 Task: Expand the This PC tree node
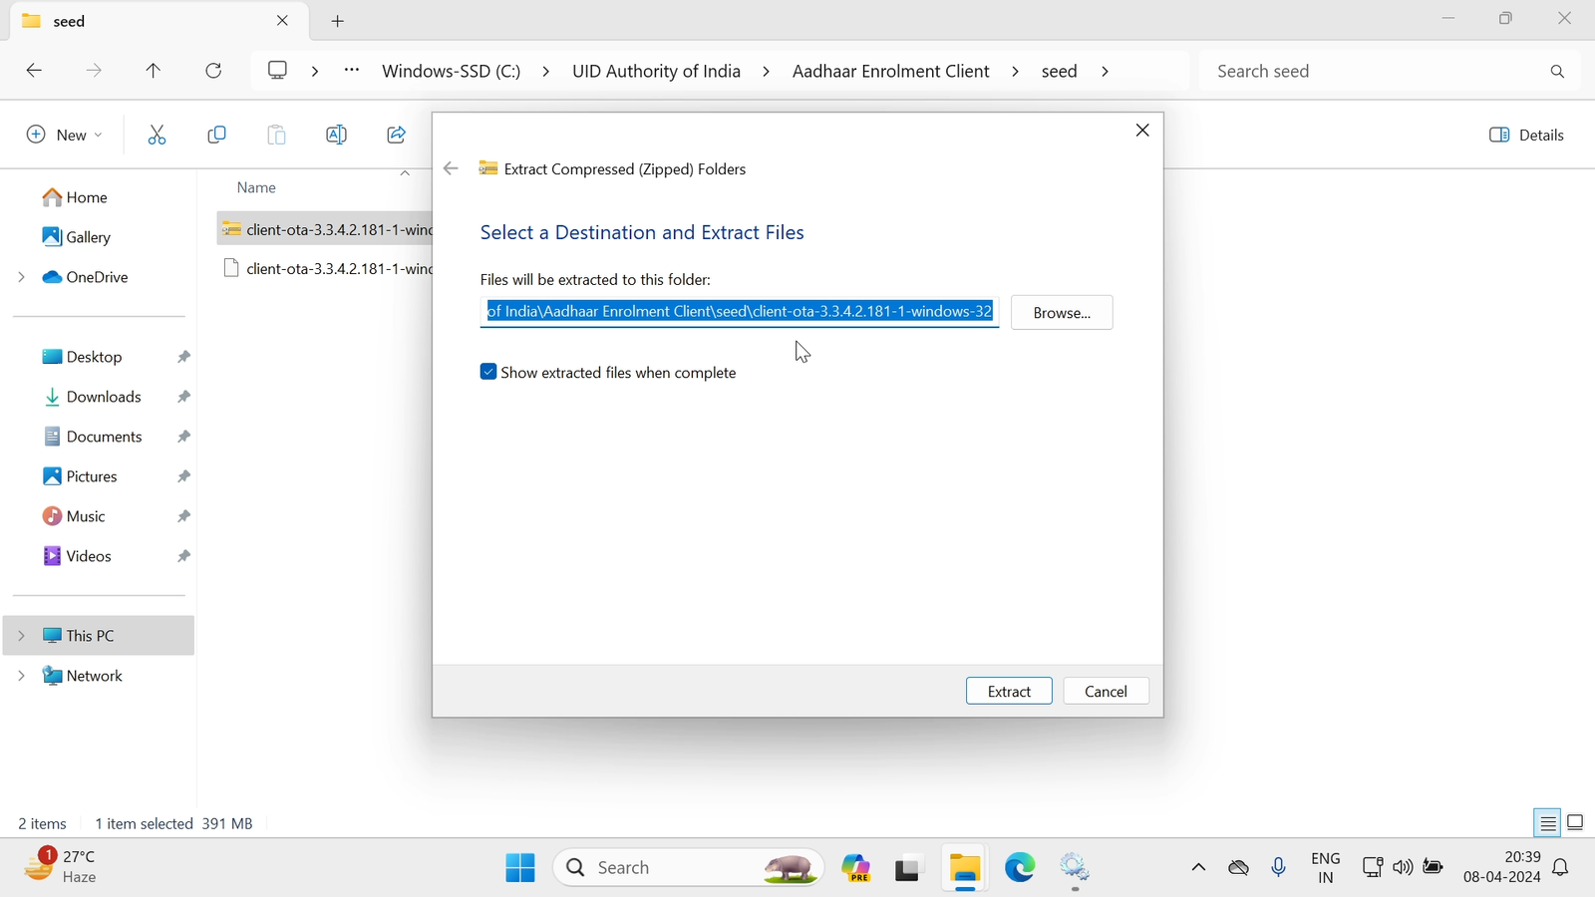point(21,636)
